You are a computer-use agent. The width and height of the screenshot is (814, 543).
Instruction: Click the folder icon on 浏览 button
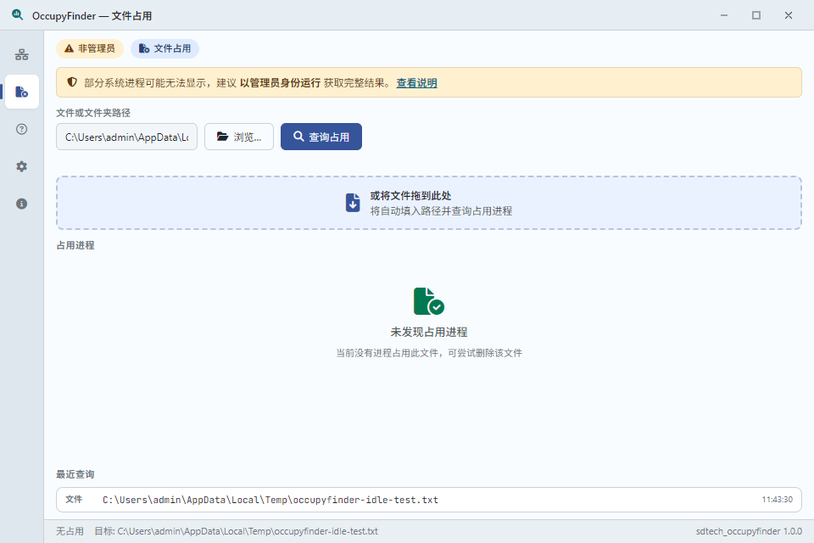[223, 137]
